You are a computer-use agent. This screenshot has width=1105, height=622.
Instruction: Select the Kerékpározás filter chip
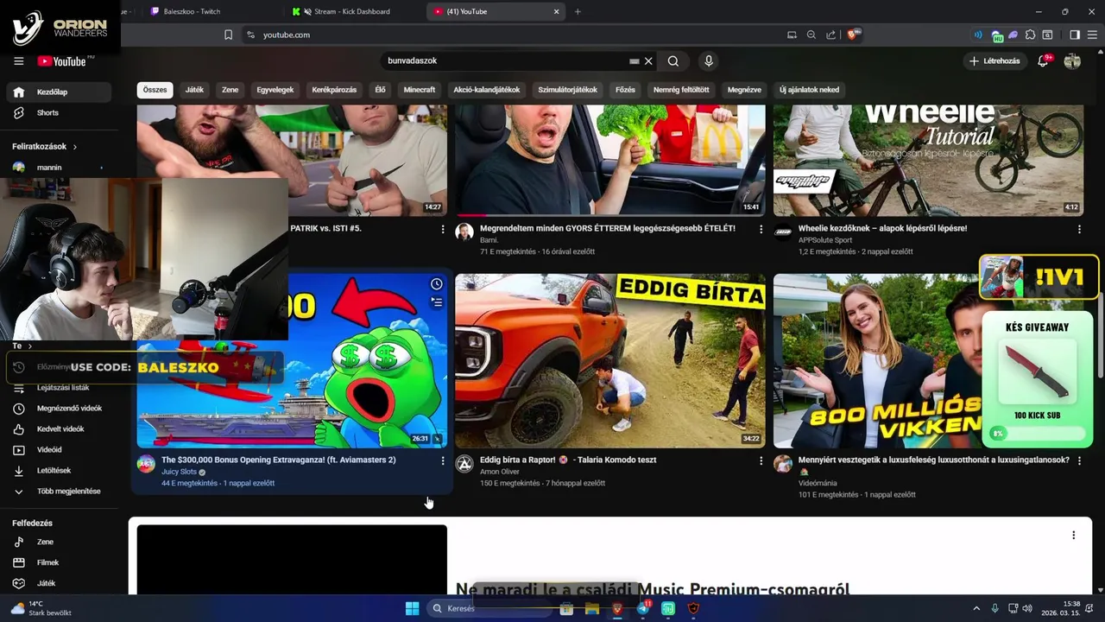pos(334,90)
